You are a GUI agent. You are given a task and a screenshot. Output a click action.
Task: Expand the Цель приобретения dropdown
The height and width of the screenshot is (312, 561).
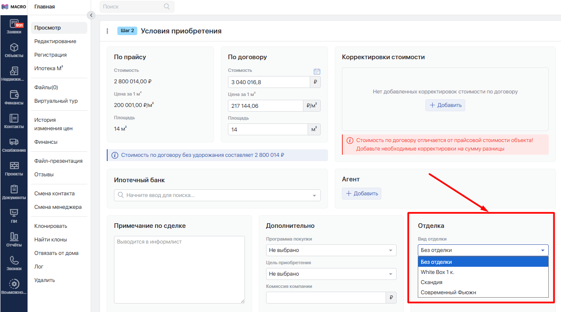[331, 274]
